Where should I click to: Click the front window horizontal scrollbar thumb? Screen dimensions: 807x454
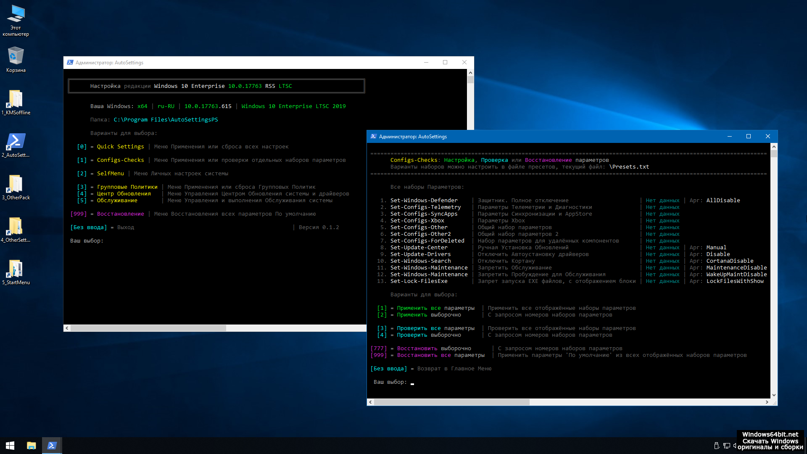coord(452,402)
